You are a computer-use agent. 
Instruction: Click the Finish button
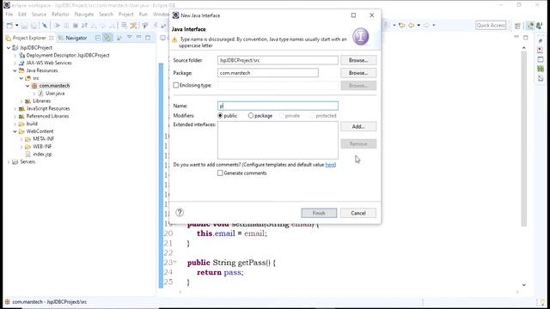pos(319,213)
